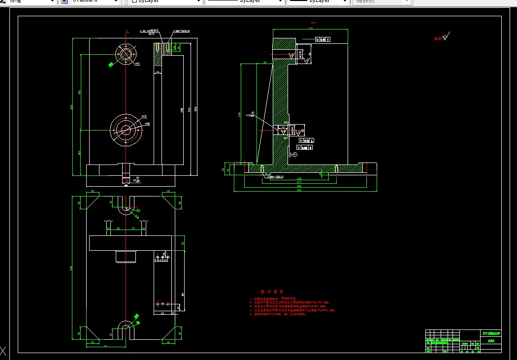Select the red A-A section label
This screenshot has height=360, width=517.
tap(313, 23)
